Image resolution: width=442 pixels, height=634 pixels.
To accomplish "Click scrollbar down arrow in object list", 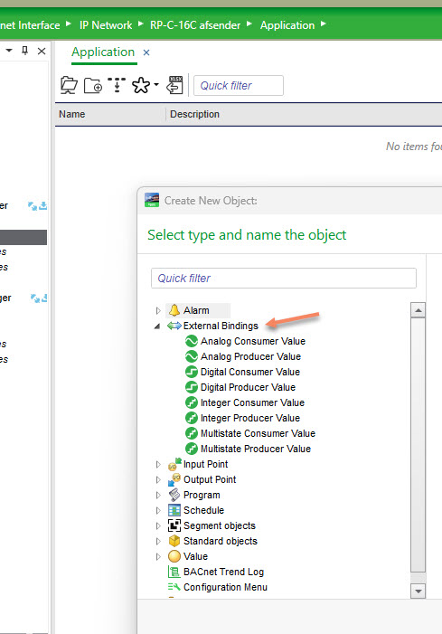I will (x=418, y=591).
